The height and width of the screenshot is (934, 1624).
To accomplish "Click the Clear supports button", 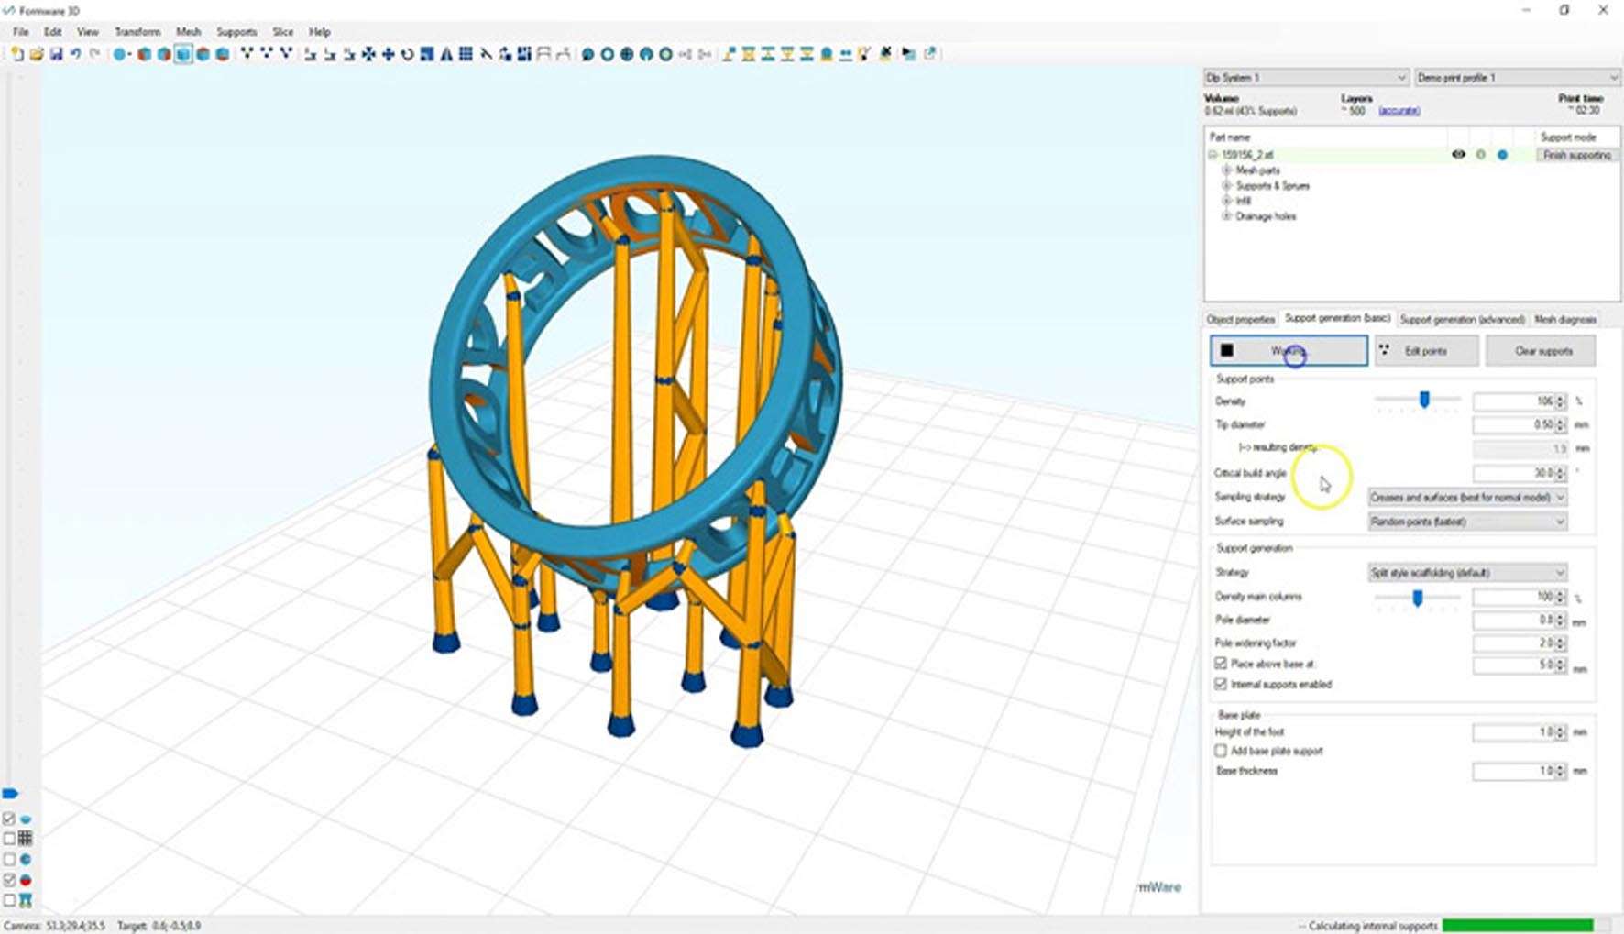I will [1542, 351].
